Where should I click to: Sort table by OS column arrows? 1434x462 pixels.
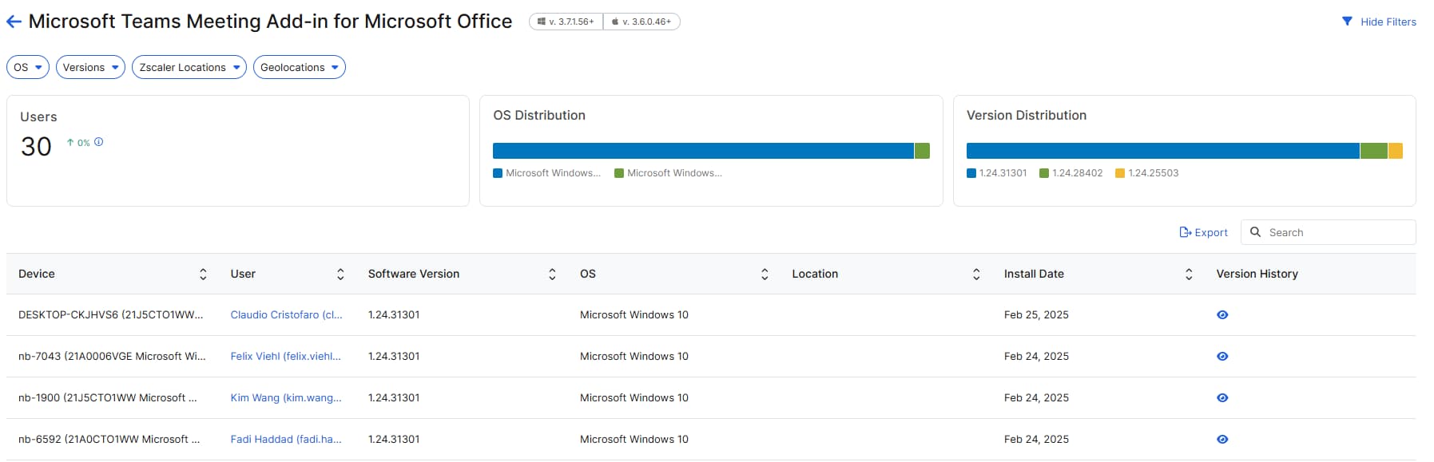765,274
